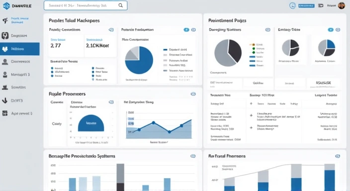The height and width of the screenshot is (191, 350).
Task: Click first solid-blue legend swatch beside blue pie
Action: [x=165, y=50]
